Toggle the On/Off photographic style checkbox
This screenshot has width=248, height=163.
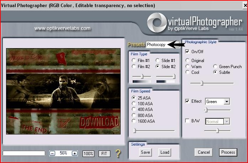(188, 51)
